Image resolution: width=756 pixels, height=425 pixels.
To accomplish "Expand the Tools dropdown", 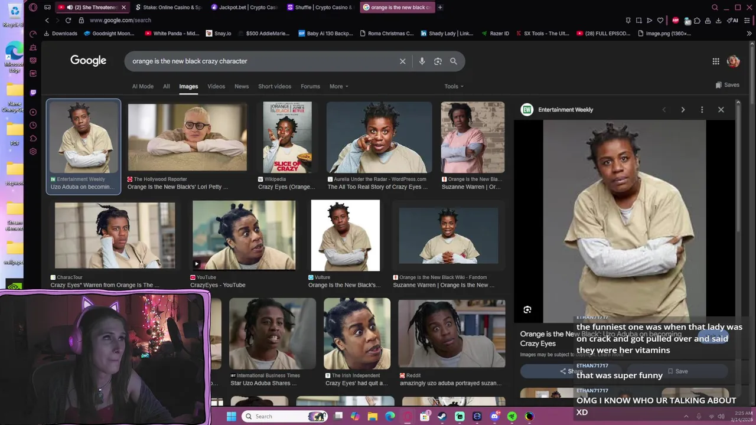I will click(x=454, y=86).
